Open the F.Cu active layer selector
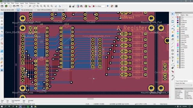The height and width of the screenshot is (108, 193). [99, 6]
